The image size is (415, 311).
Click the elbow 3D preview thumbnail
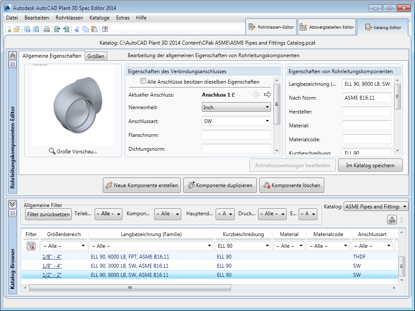pyautogui.click(x=73, y=105)
